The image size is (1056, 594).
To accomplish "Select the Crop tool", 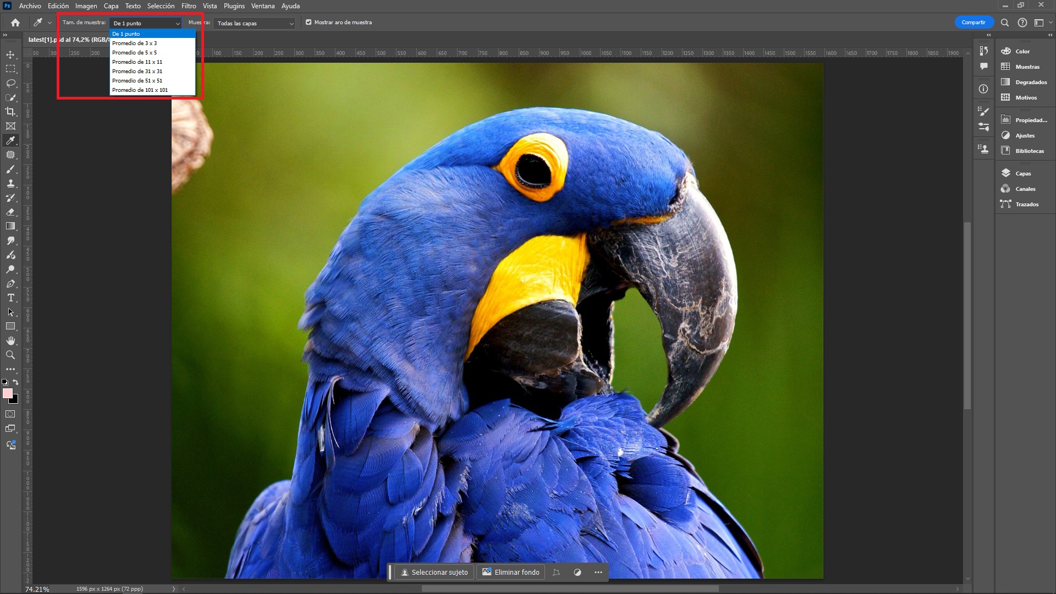I will [10, 112].
